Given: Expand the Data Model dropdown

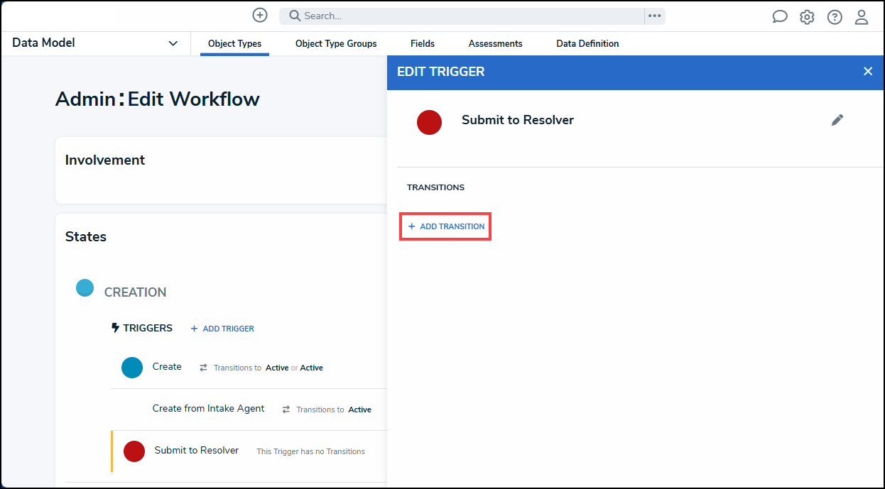Looking at the screenshot, I should click(95, 43).
